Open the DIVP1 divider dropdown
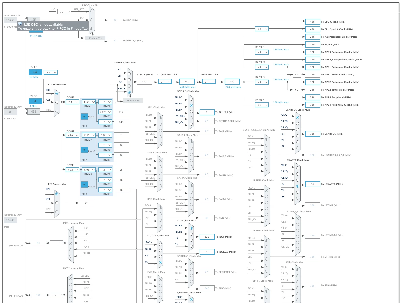Screen dimensions: 405x303 click(x=105, y=102)
